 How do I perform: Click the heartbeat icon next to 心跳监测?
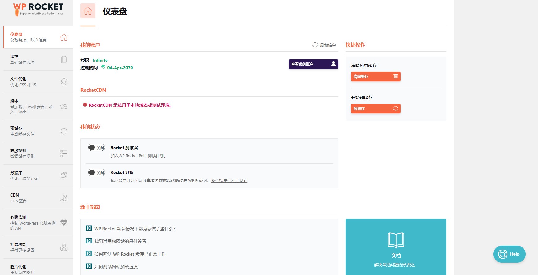(x=64, y=222)
